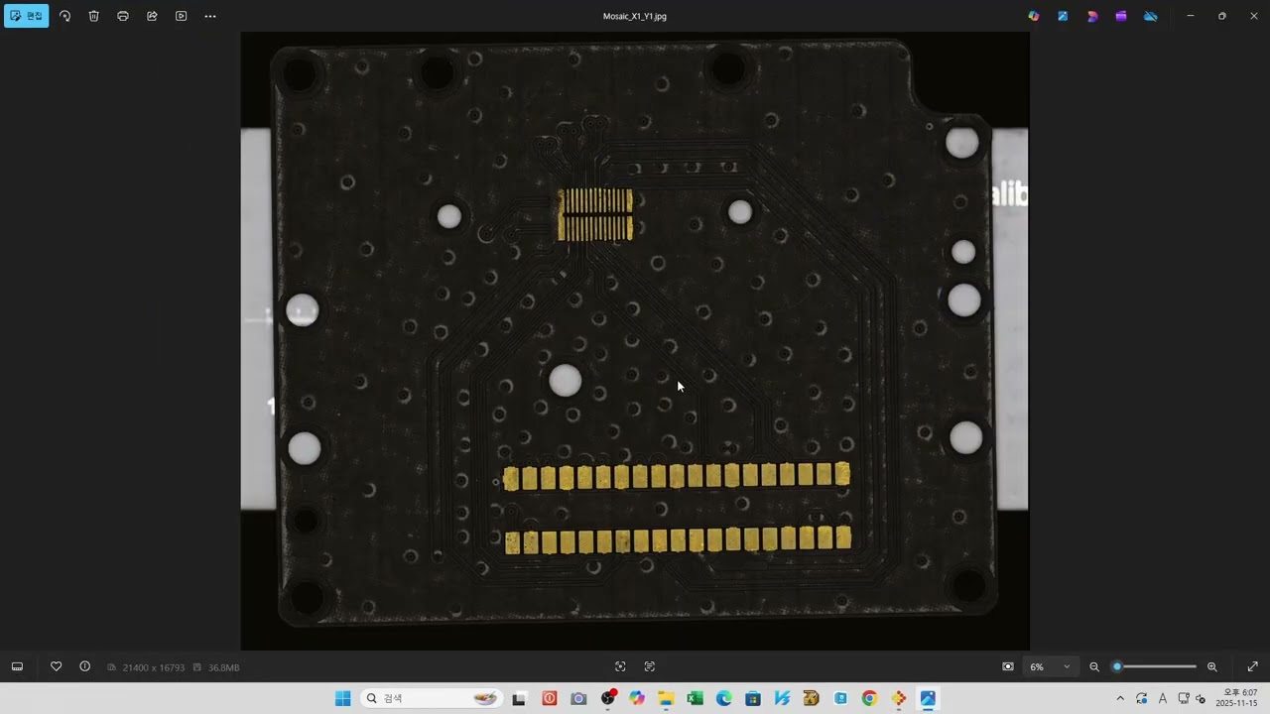Open Microsoft Edge from the taskbar

tap(724, 698)
